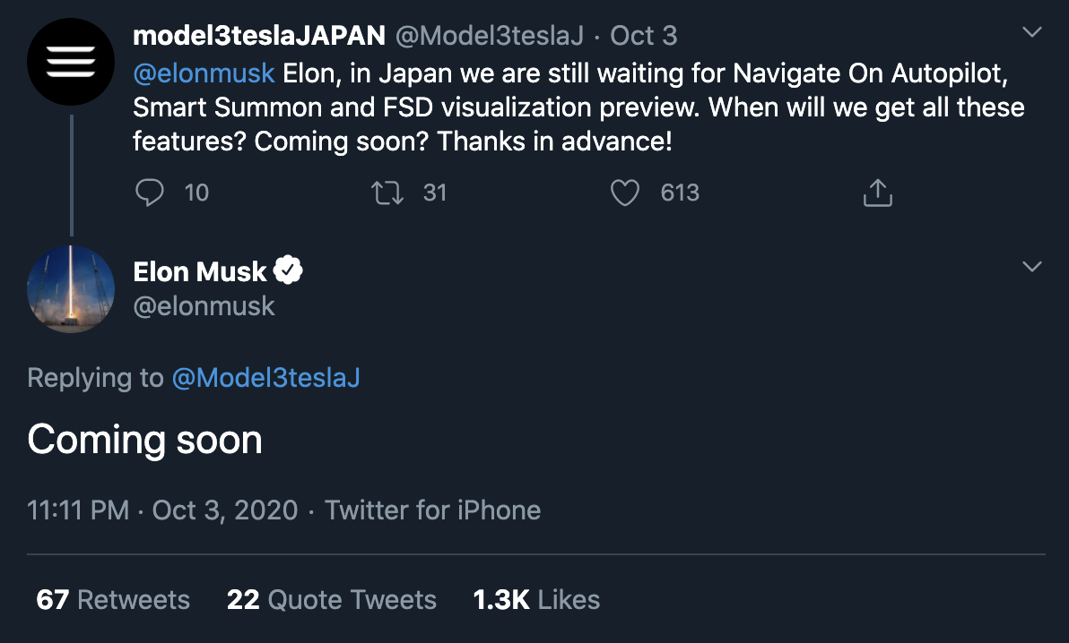Expand the model3teslaJAPAN tweet options chevron

pos(1032,32)
